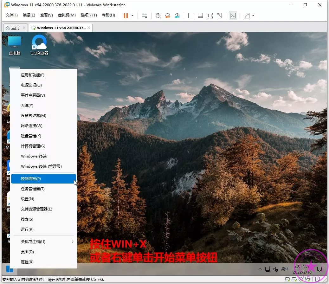The height and width of the screenshot is (284, 329).
Task: Toggle Unity mode toolbar icon
Action: (x=219, y=16)
